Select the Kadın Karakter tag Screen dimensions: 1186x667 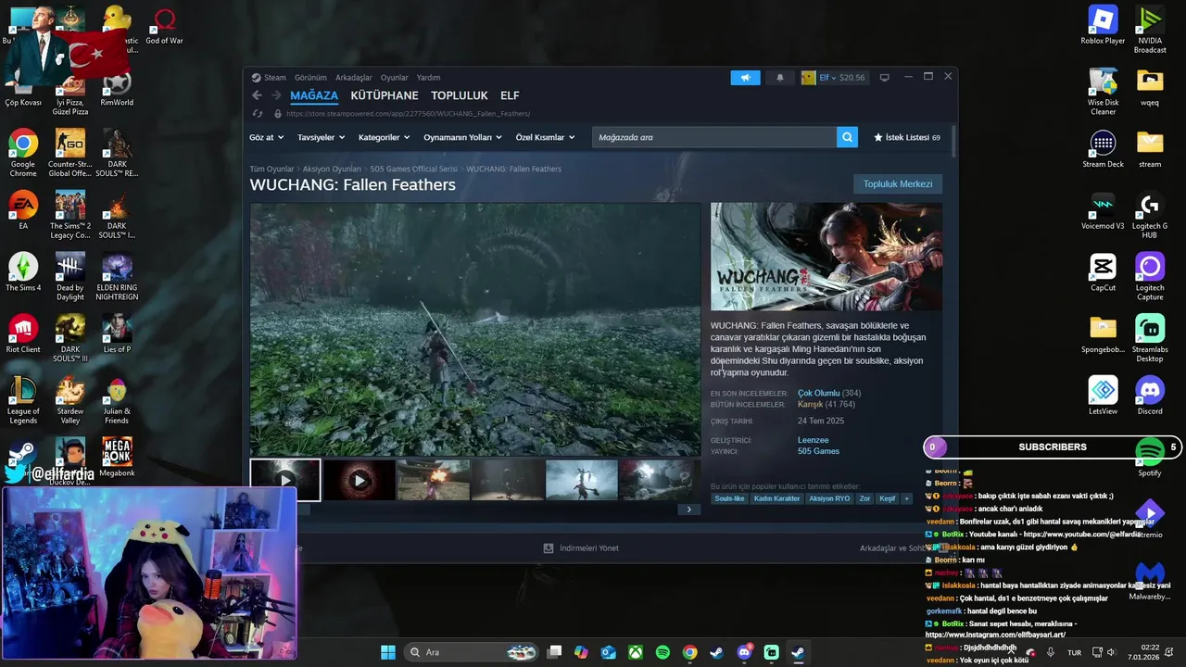point(776,498)
